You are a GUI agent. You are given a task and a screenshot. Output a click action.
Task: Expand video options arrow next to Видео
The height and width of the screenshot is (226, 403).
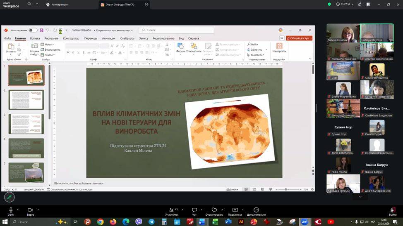38,210
